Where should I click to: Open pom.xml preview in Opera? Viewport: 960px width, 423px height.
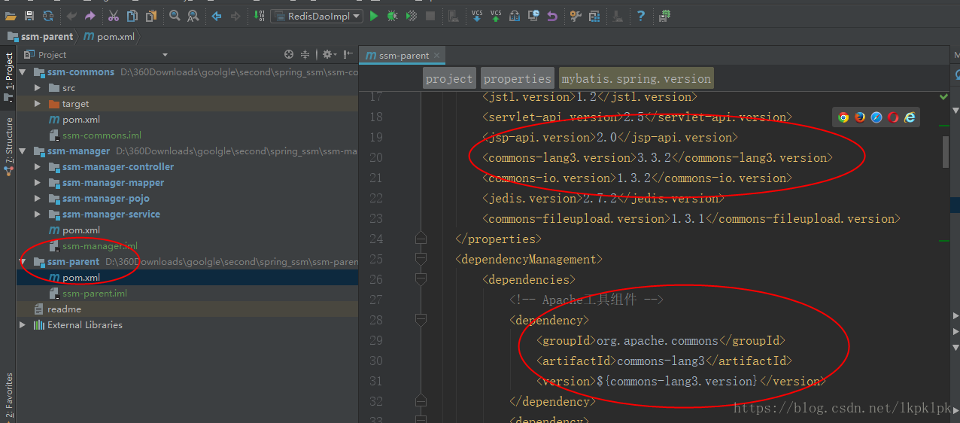(893, 117)
